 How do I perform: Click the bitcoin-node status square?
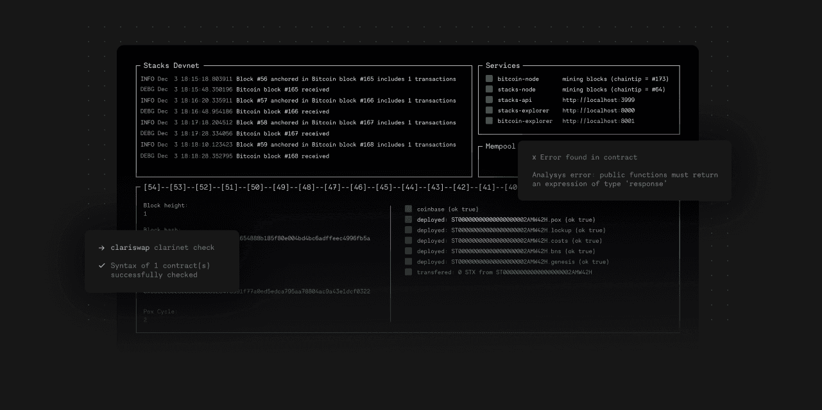(489, 79)
